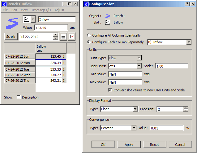The image size is (197, 153).
Task: Click the Inflow cms column header
Action: click(51, 48)
